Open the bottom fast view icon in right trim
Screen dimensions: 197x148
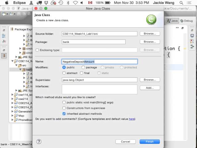click(192, 47)
